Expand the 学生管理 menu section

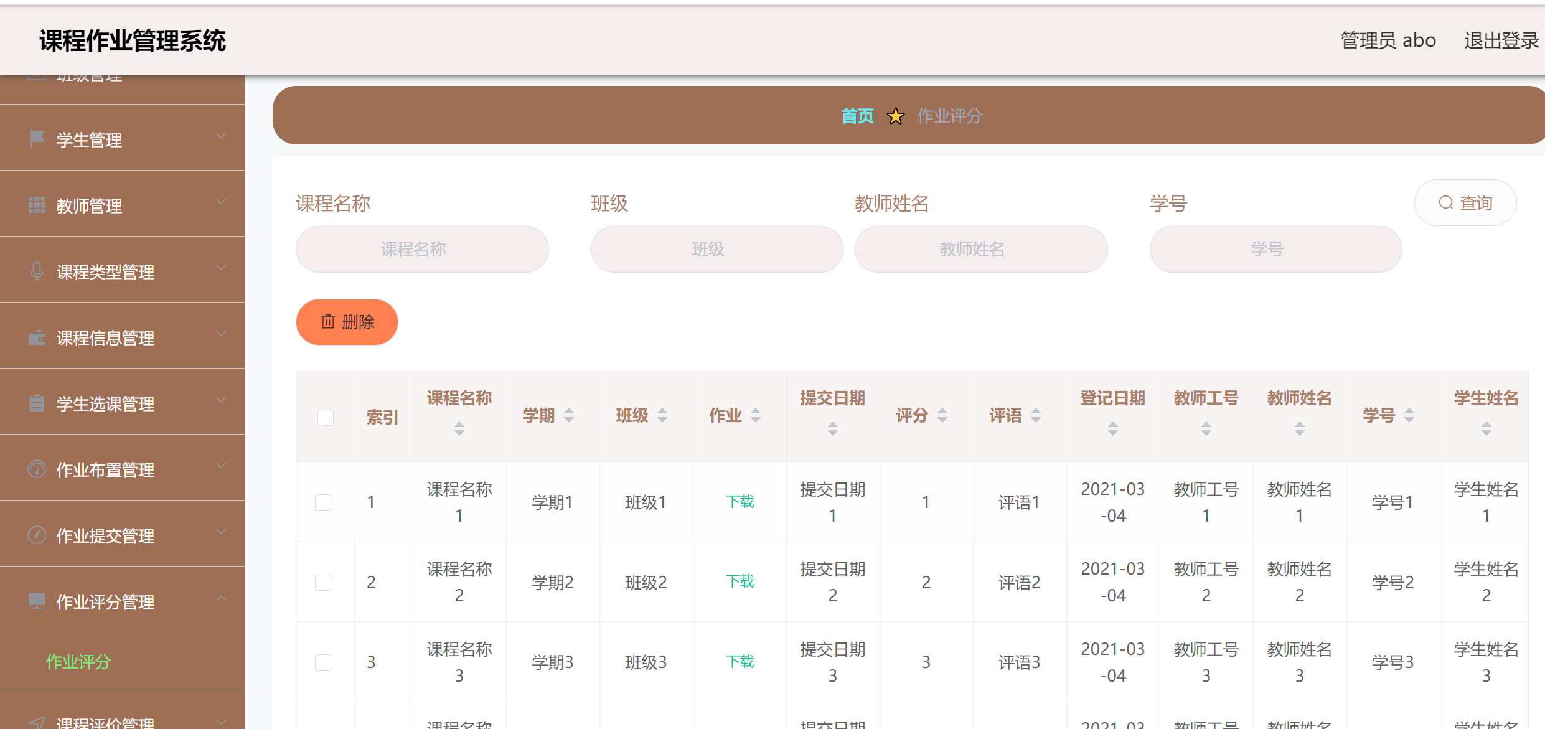[x=221, y=136]
